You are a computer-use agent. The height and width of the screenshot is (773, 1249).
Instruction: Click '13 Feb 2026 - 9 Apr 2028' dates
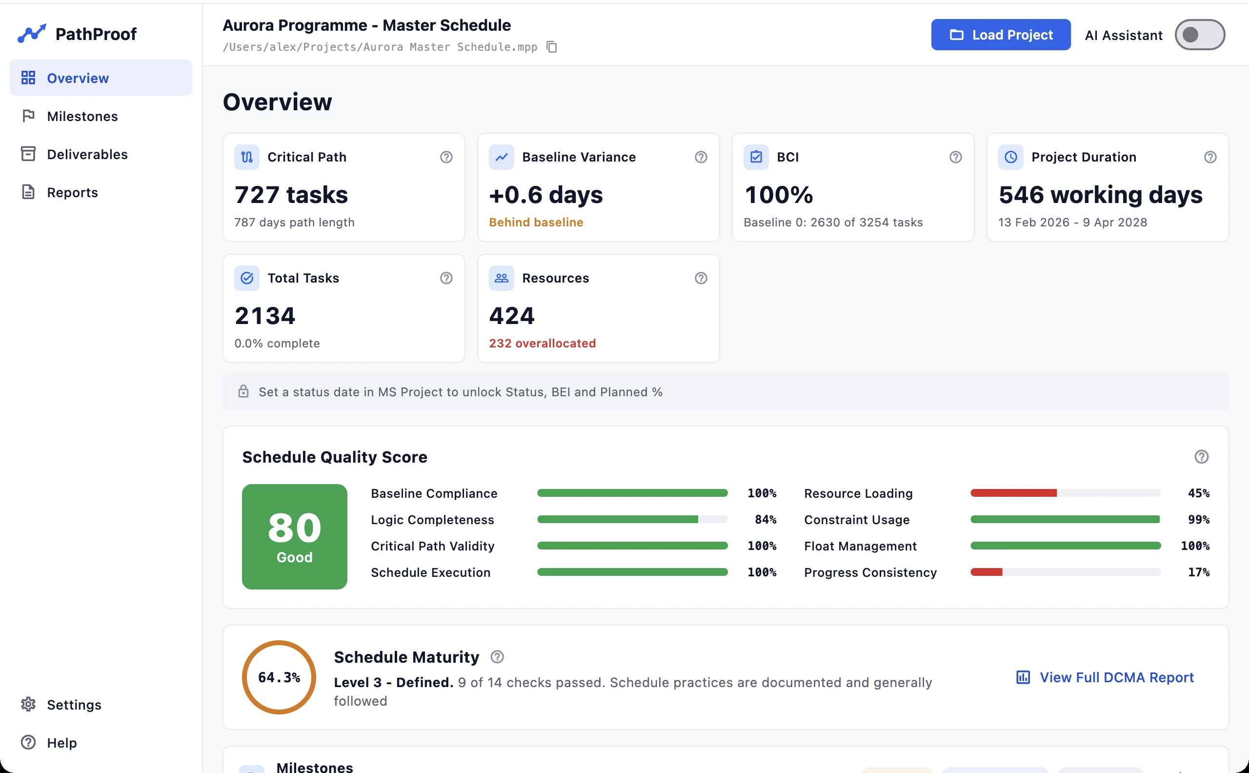pos(1073,223)
